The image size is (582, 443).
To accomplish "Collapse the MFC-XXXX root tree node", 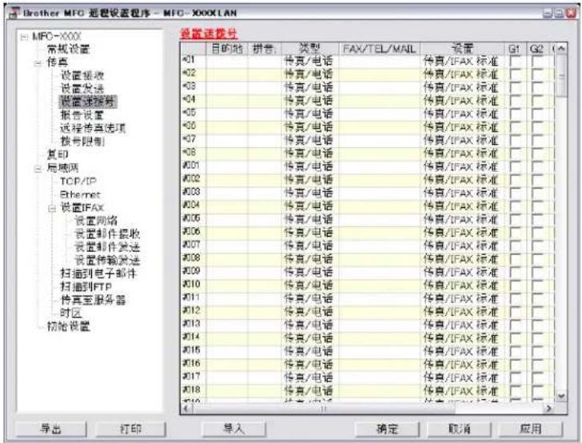I will coord(24,37).
